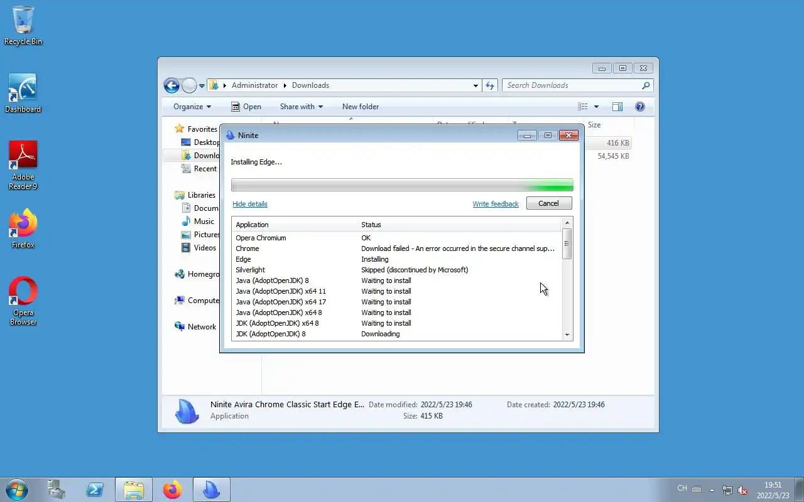Select Libraries in the navigation pane
Viewport: 804px width, 502px height.
[x=195, y=195]
